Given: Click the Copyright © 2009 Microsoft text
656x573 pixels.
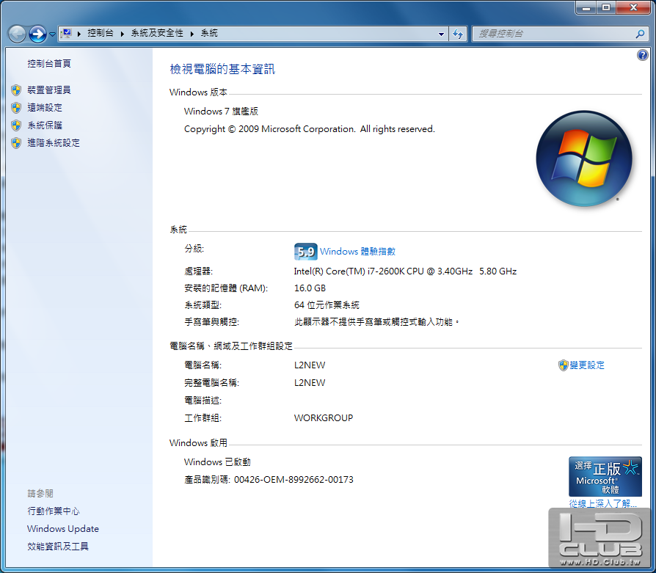Looking at the screenshot, I should pyautogui.click(x=310, y=129).
